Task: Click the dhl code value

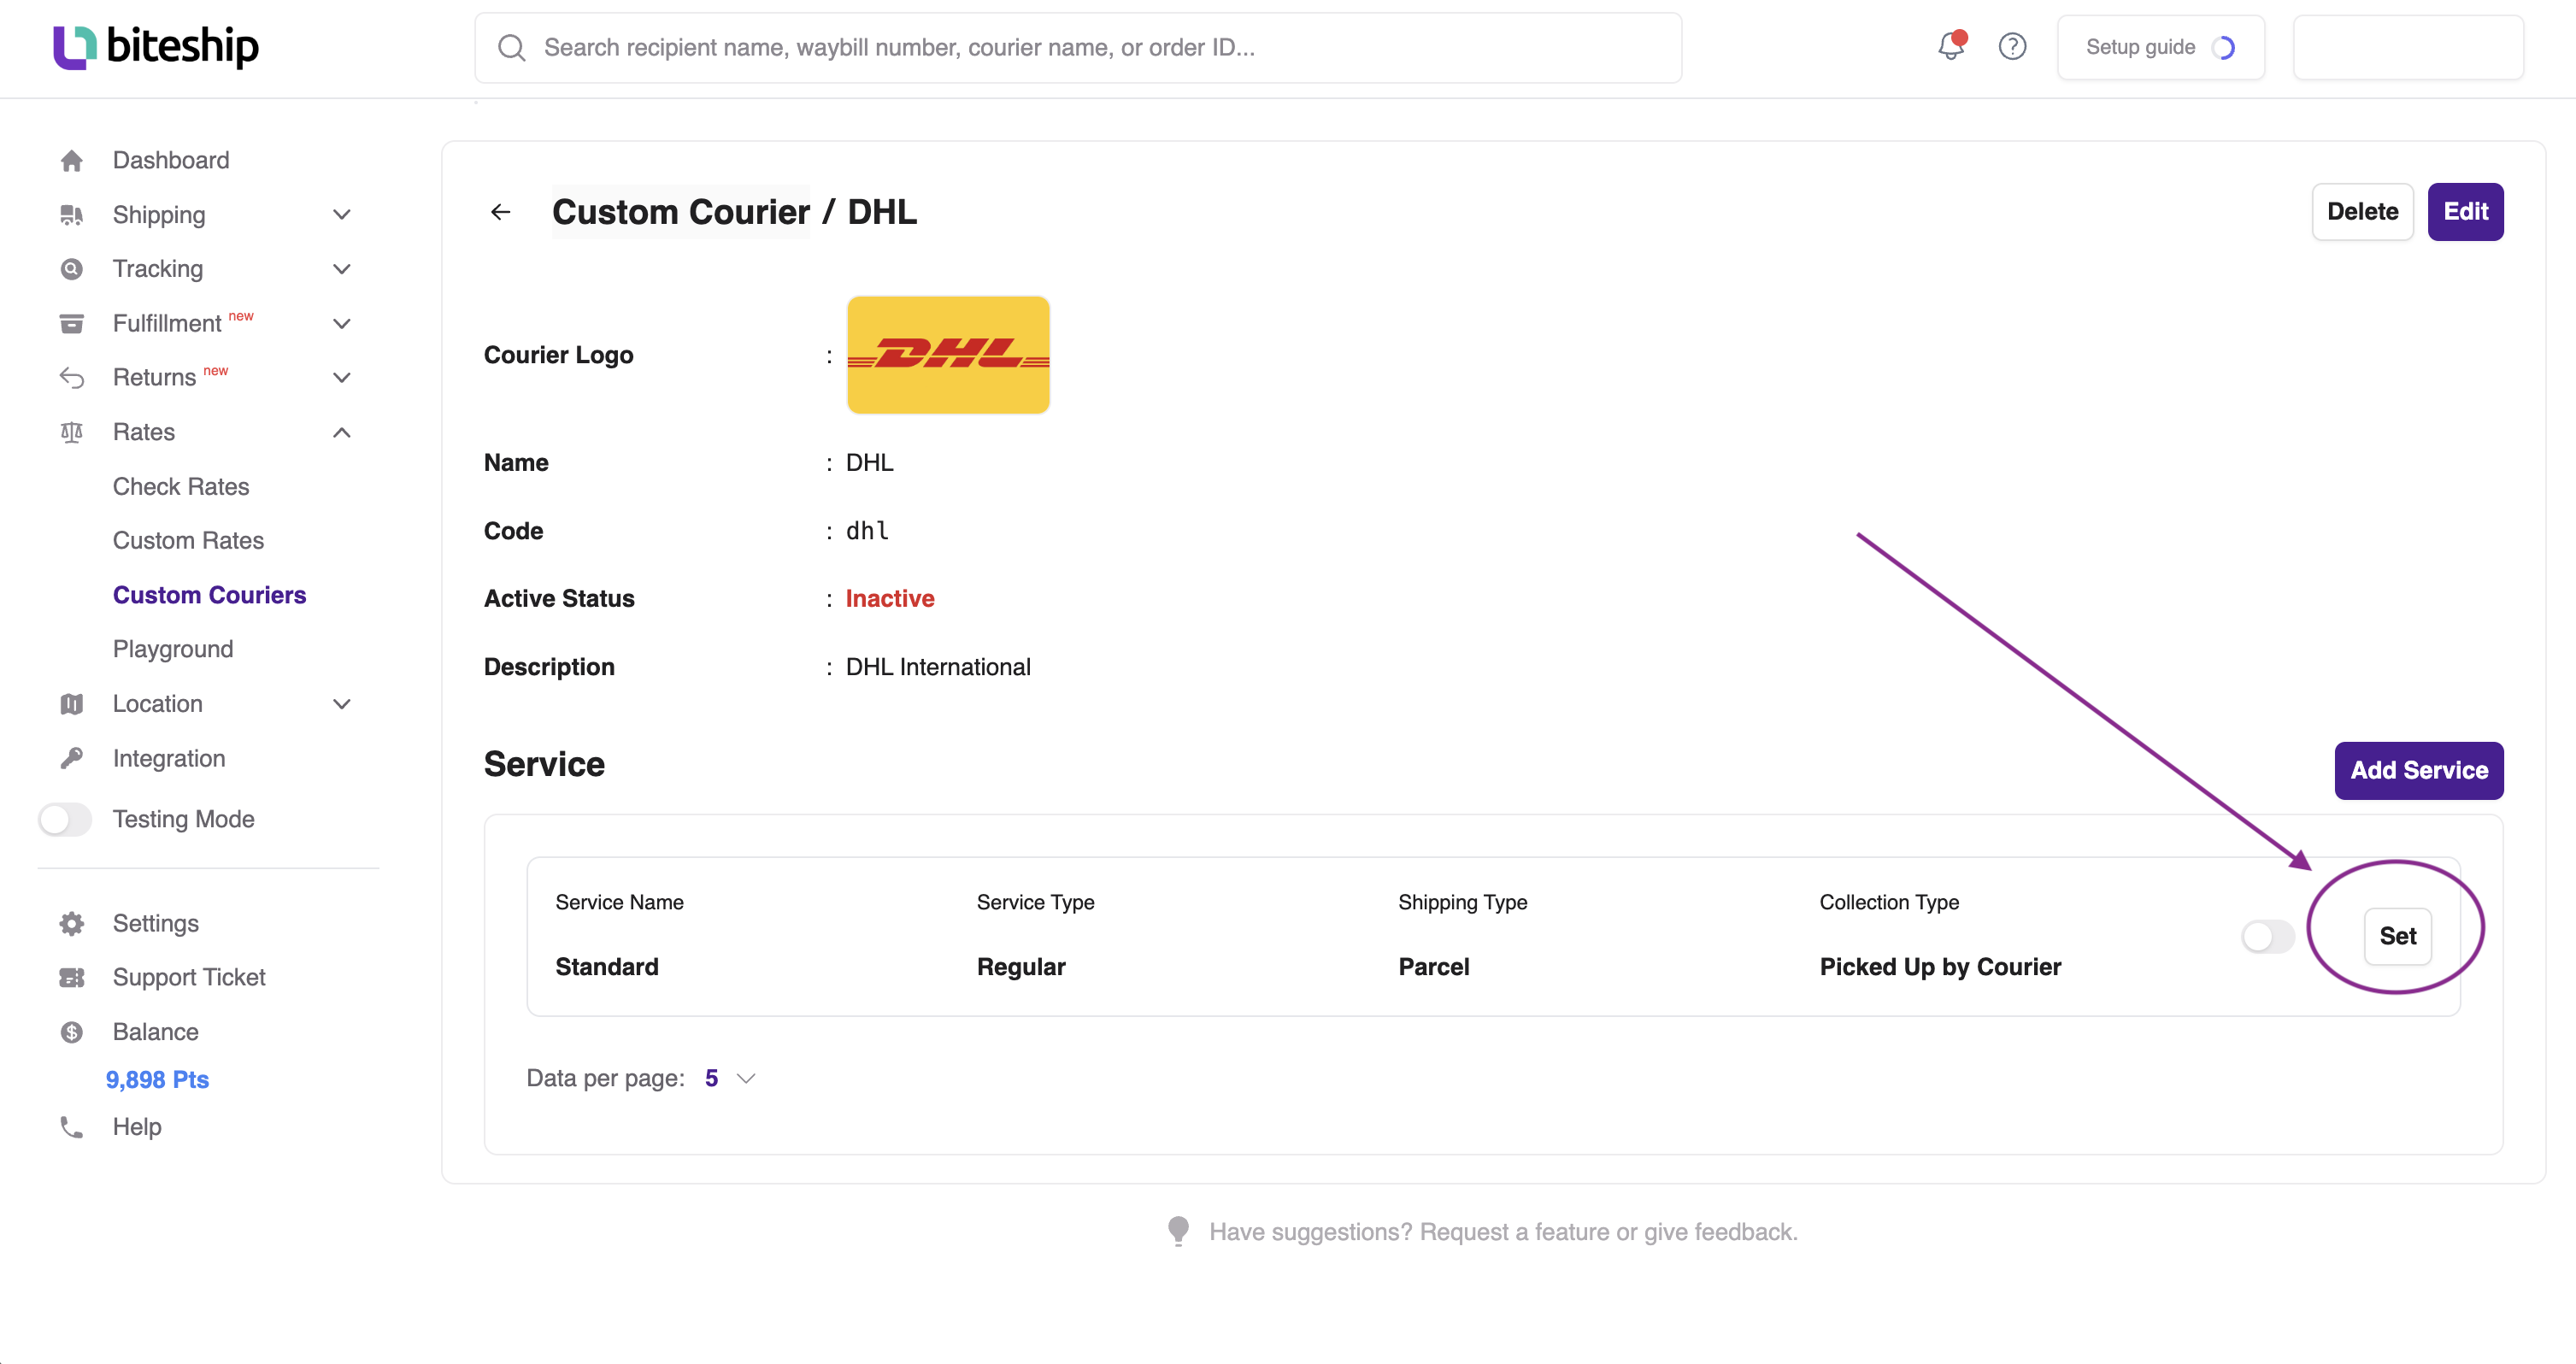Action: pos(867,530)
